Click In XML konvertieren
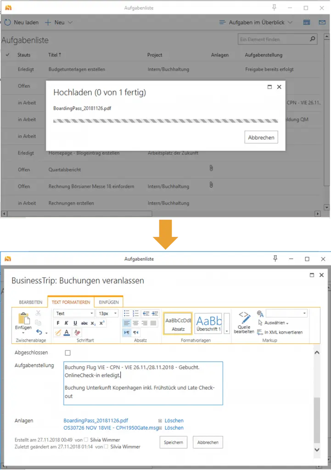 pos(280,332)
